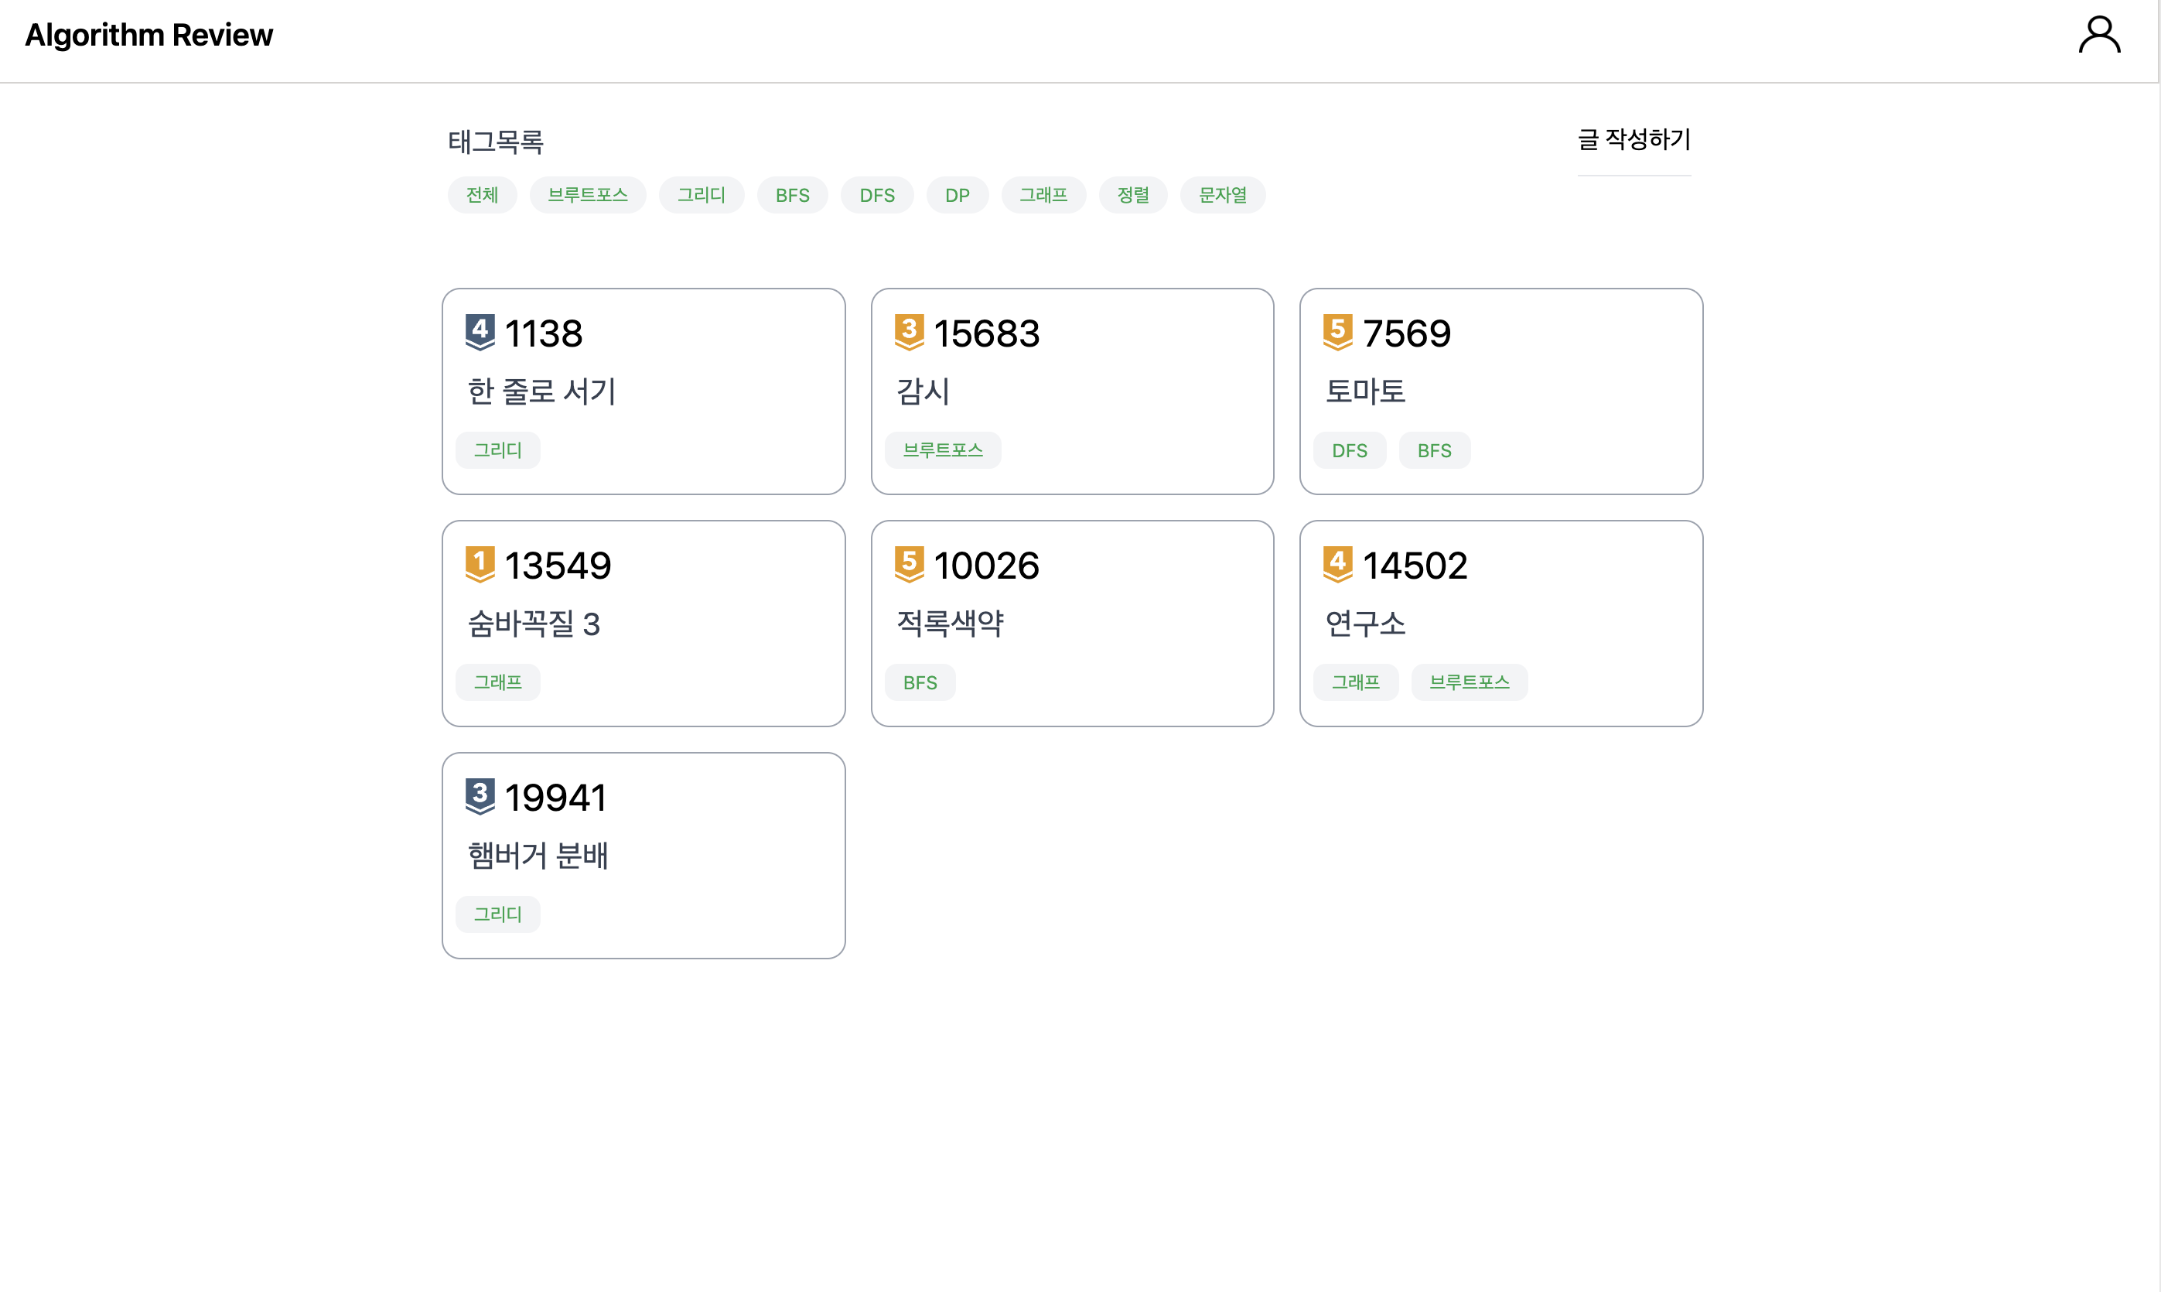Click the gold badge beside 7569
Screen dimensions: 2161x1292
tap(1337, 333)
